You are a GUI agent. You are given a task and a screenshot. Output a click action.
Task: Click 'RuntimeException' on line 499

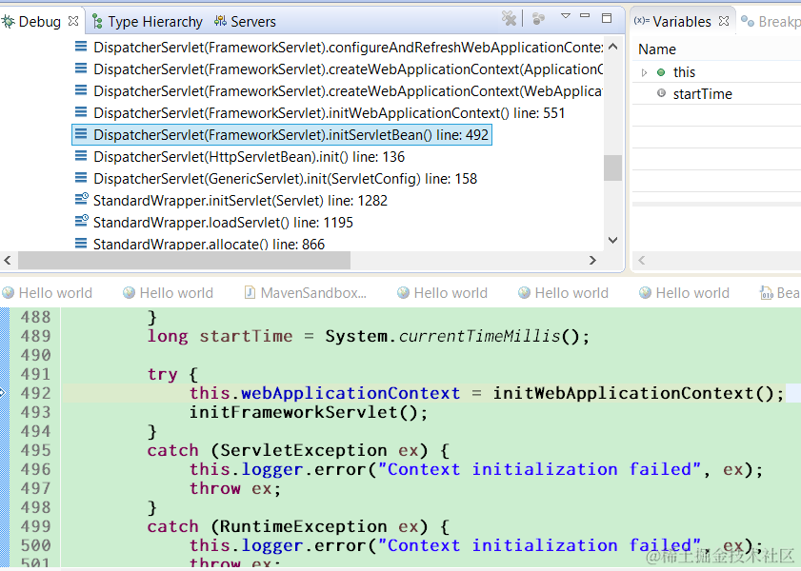pos(304,526)
